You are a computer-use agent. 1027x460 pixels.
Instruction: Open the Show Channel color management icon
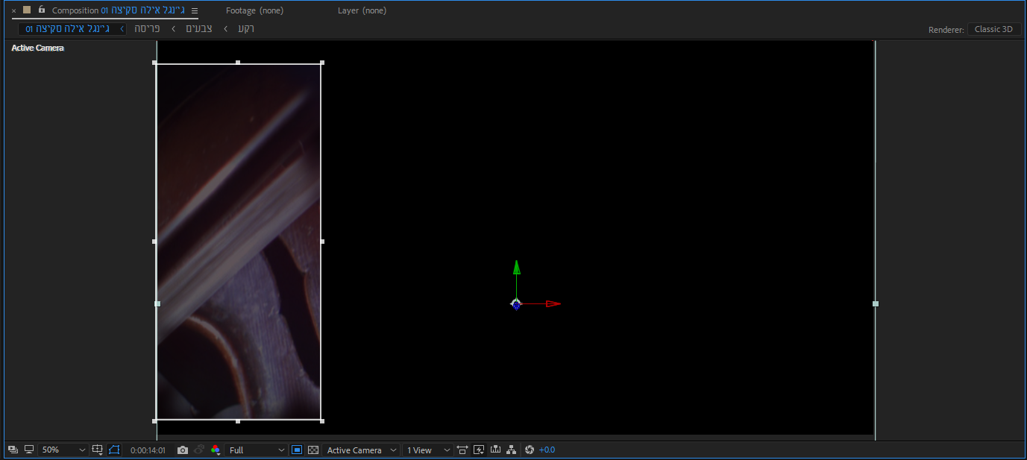click(x=216, y=450)
